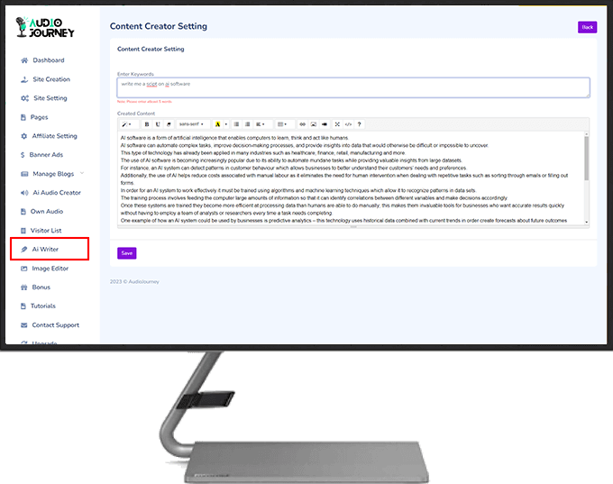This screenshot has width=613, height=484.
Task: Open the paragraph alignment dropdown
Action: (x=260, y=124)
